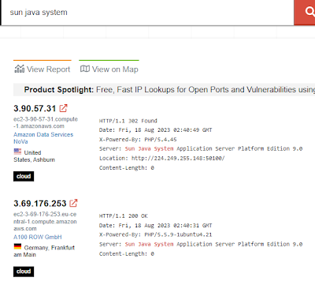Click the external link icon next to 3.69.176.253
Screen dimensions: 315x285
[73, 203]
